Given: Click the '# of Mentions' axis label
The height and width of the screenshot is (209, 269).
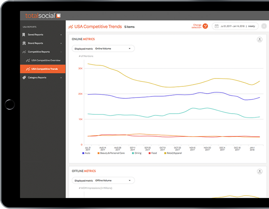Looking at the screenshot, I should [86, 56].
